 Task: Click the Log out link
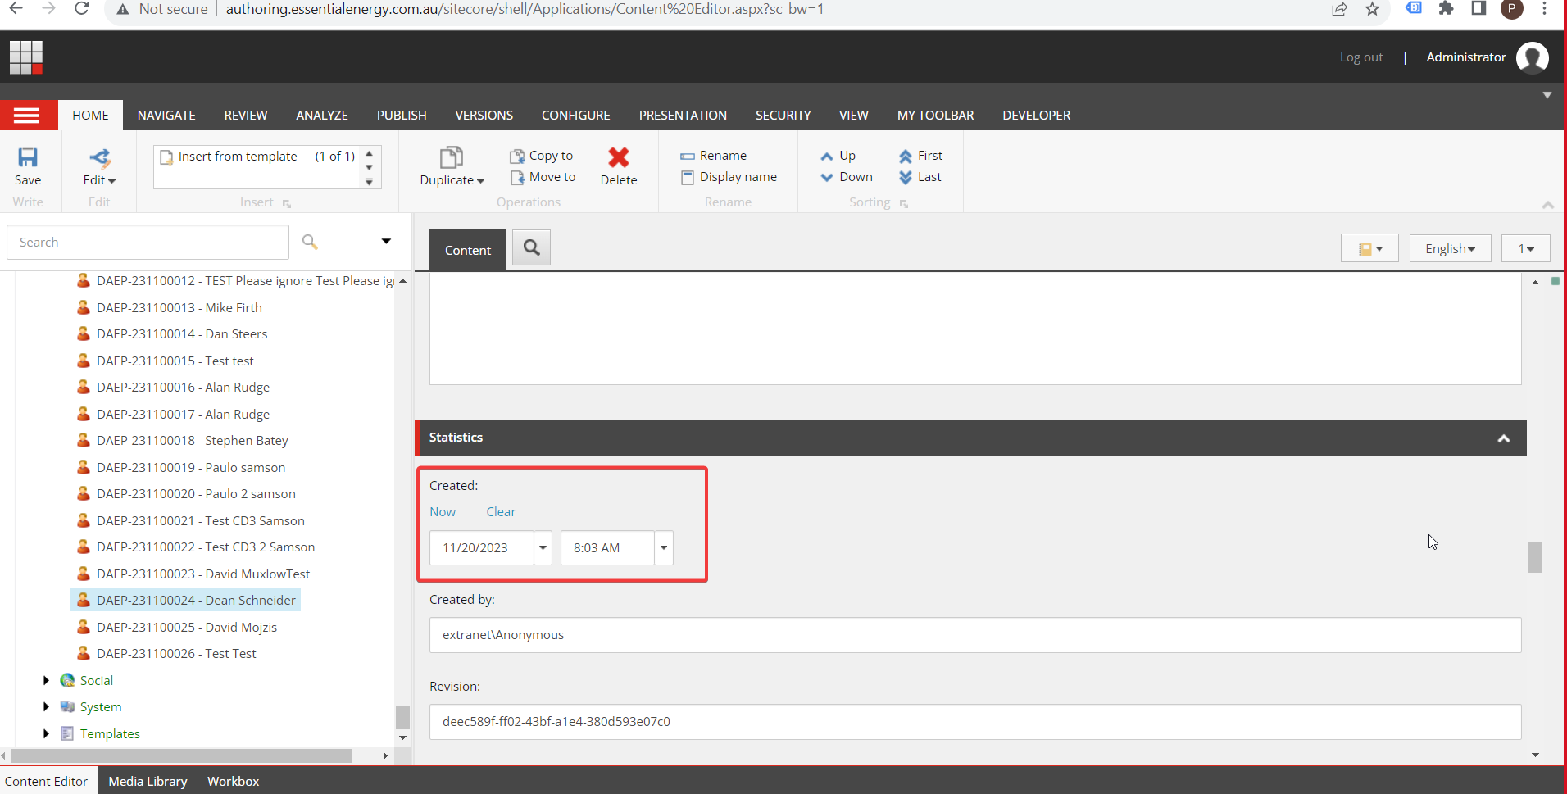point(1360,57)
